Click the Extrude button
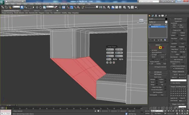189x115 pixels. click(152, 80)
